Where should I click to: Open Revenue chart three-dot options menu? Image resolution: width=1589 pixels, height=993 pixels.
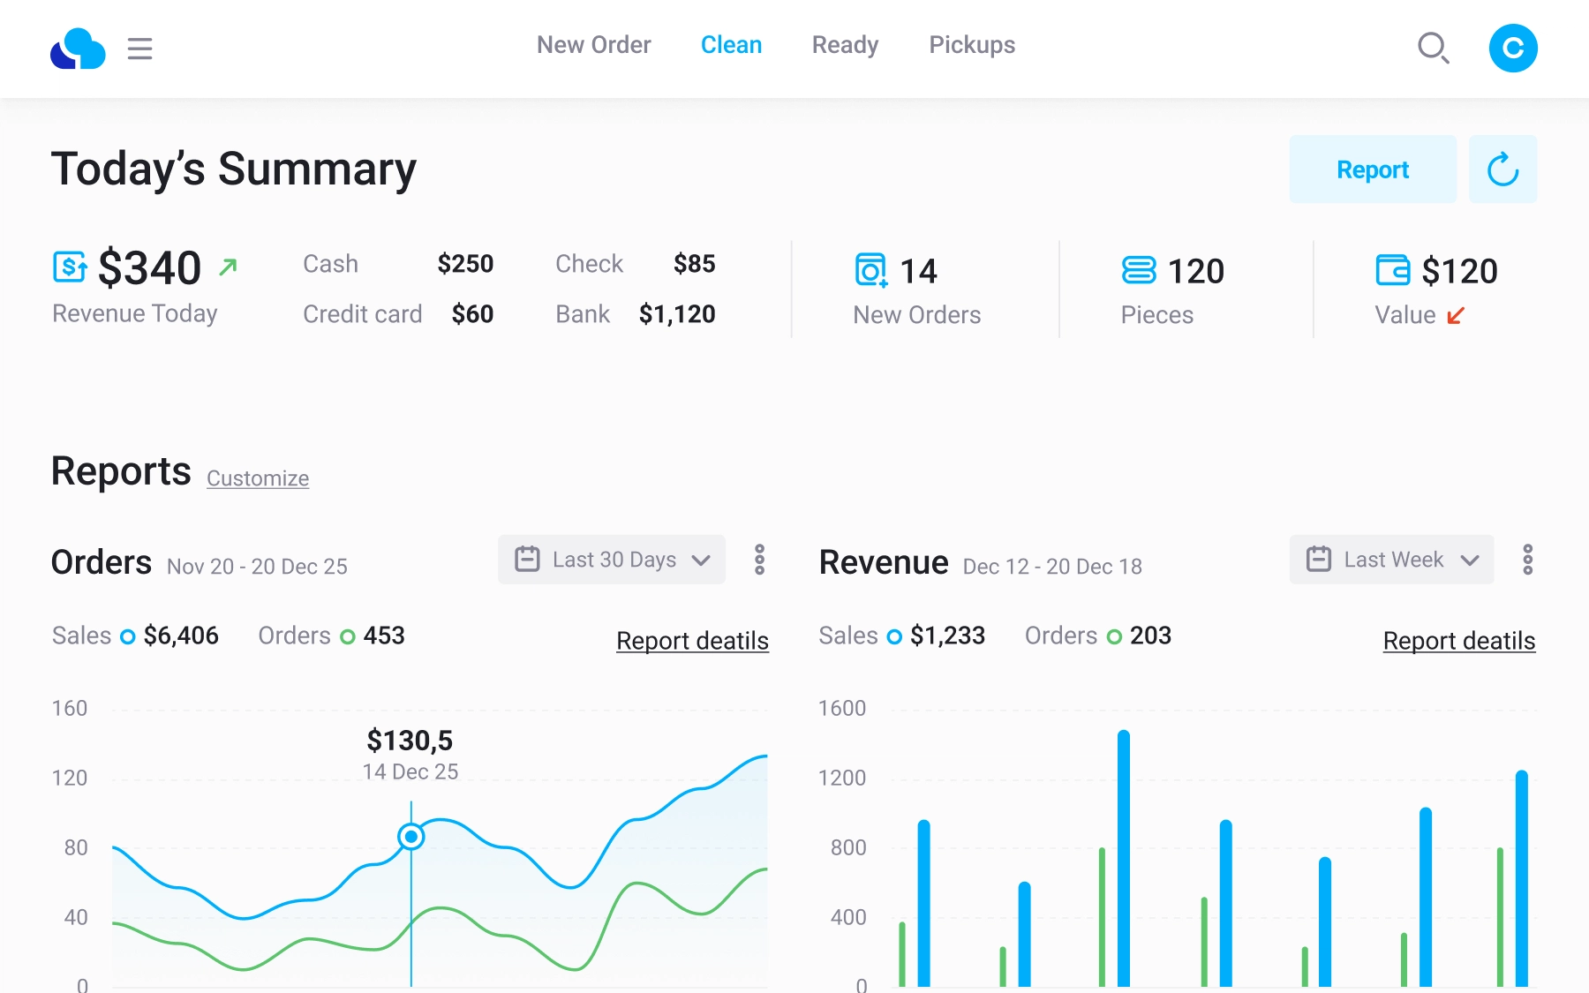[1527, 560]
